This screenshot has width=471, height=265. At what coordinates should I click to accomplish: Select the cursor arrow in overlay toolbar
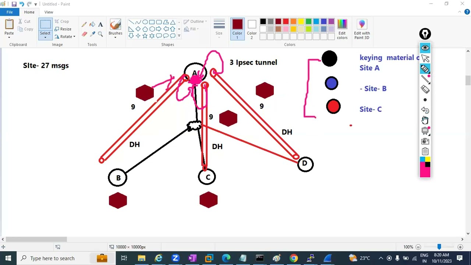click(425, 59)
